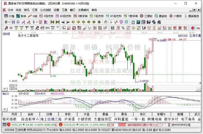
Task: Open the 0 value dropdown arrow
Action: pos(37,22)
